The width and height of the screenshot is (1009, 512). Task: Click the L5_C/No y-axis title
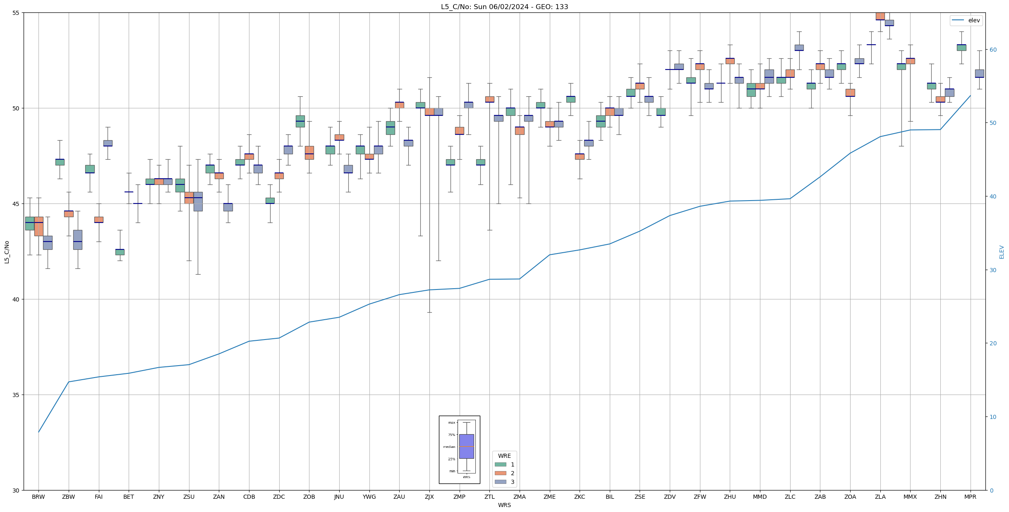pos(7,252)
